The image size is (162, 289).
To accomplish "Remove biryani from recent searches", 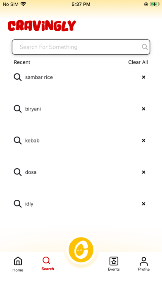I will coord(143,109).
